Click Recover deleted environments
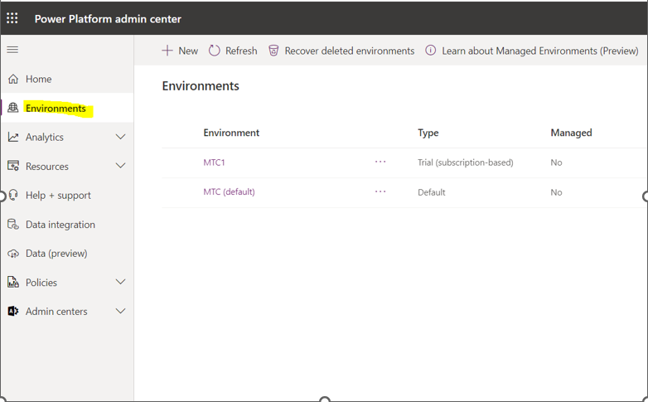This screenshot has width=648, height=402. point(349,51)
